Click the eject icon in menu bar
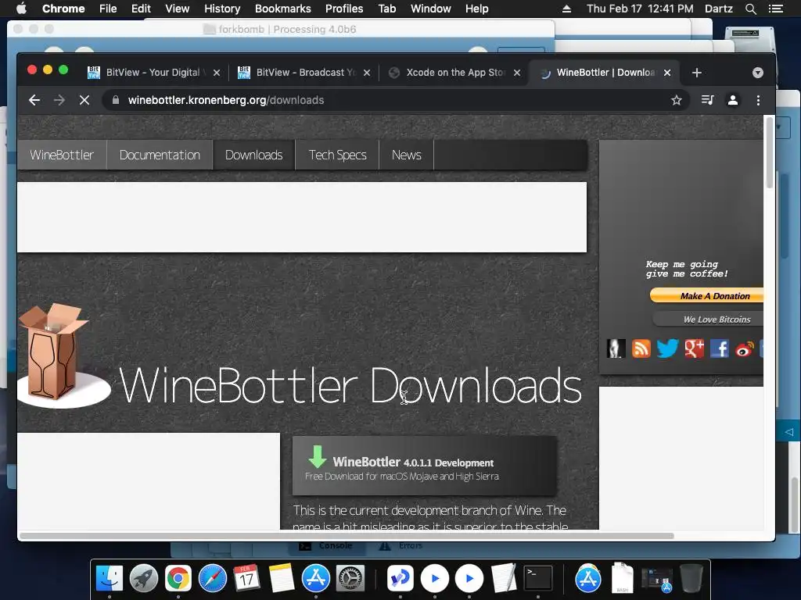The image size is (801, 600). coord(566,9)
